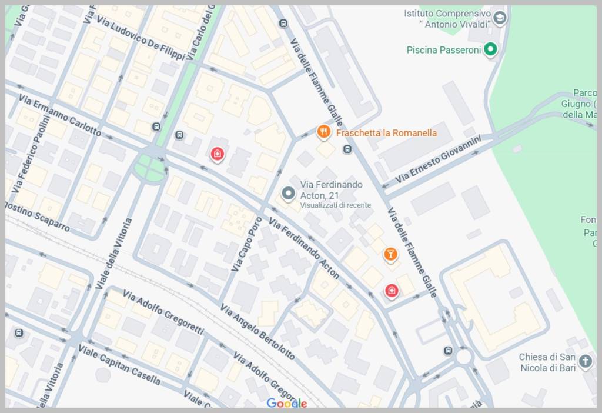Select the Chiesa di San Nicola church pin

pyautogui.click(x=585, y=361)
